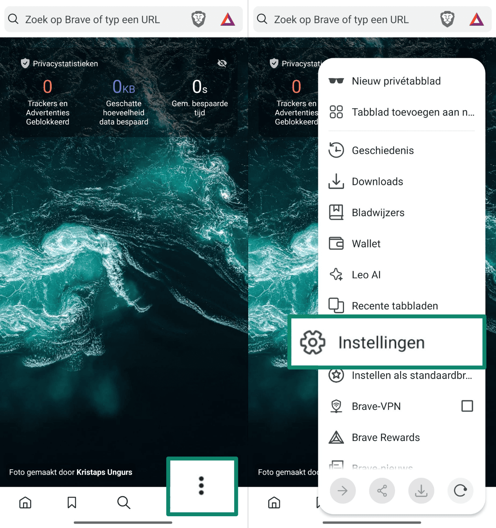Focus the left Zoek op Brave URL field
Image resolution: width=496 pixels, height=528 pixels.
(x=93, y=19)
